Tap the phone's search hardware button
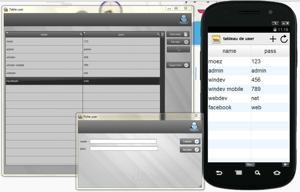300x192 pixels. click(x=258, y=173)
